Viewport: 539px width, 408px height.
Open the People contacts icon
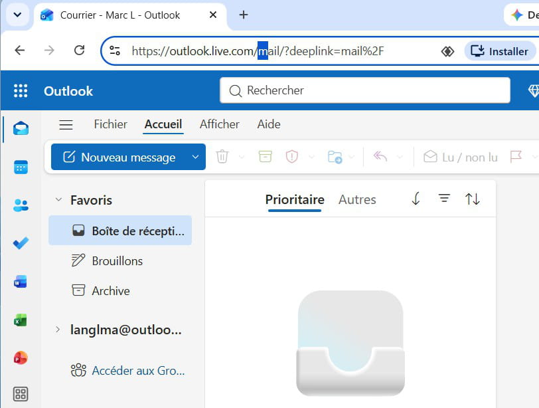point(21,205)
